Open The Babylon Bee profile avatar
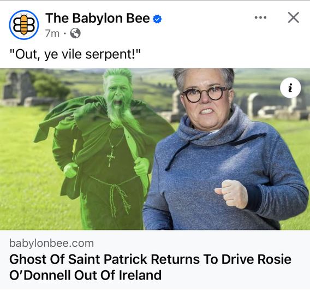This screenshot has width=310, height=297. (24, 25)
